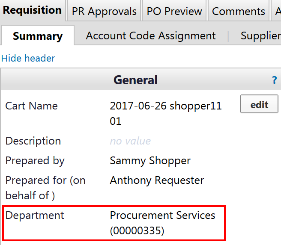Click the Description "no value" placeholder
This screenshot has width=281, height=245.
tap(130, 141)
